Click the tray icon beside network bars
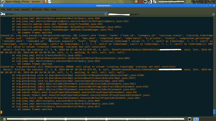The height and width of the screenshot is (121, 216). (x=155, y=2)
